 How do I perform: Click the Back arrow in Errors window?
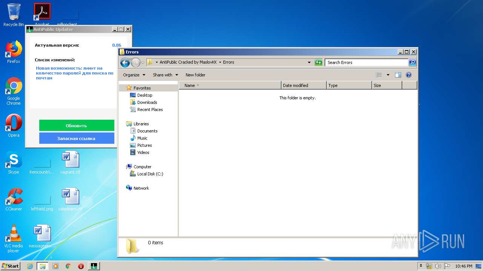tap(125, 62)
